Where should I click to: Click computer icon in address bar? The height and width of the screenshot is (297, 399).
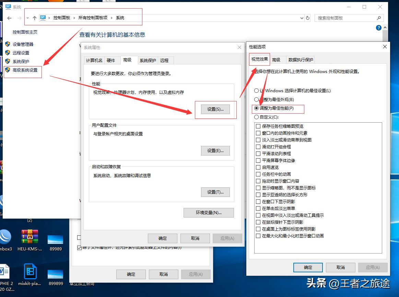[43, 18]
